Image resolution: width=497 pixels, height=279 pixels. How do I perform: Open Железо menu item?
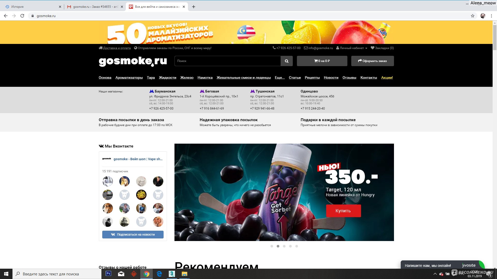click(187, 78)
